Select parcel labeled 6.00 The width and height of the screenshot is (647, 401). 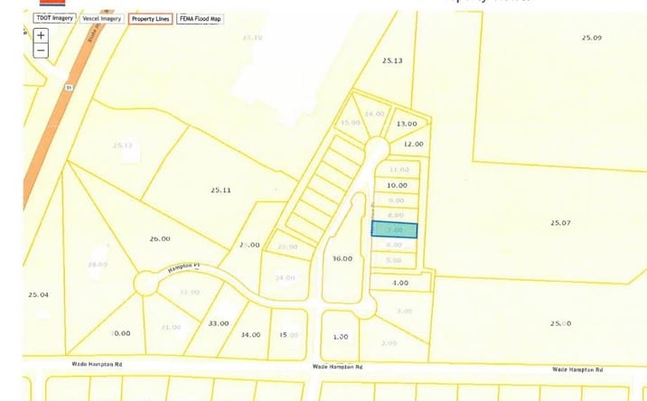394,245
